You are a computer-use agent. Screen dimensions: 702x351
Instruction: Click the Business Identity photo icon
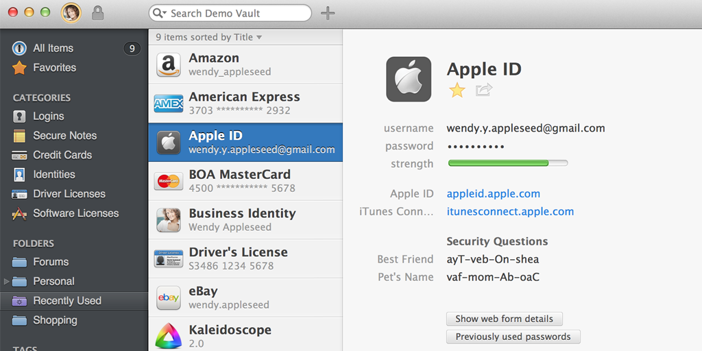[169, 220]
